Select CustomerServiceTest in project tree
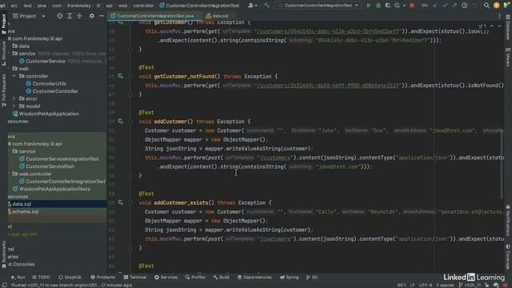 [x=50, y=166]
